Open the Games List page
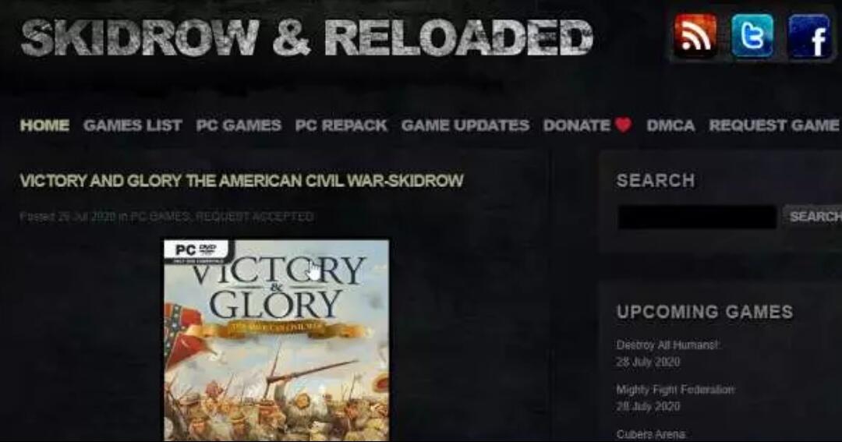 click(133, 126)
